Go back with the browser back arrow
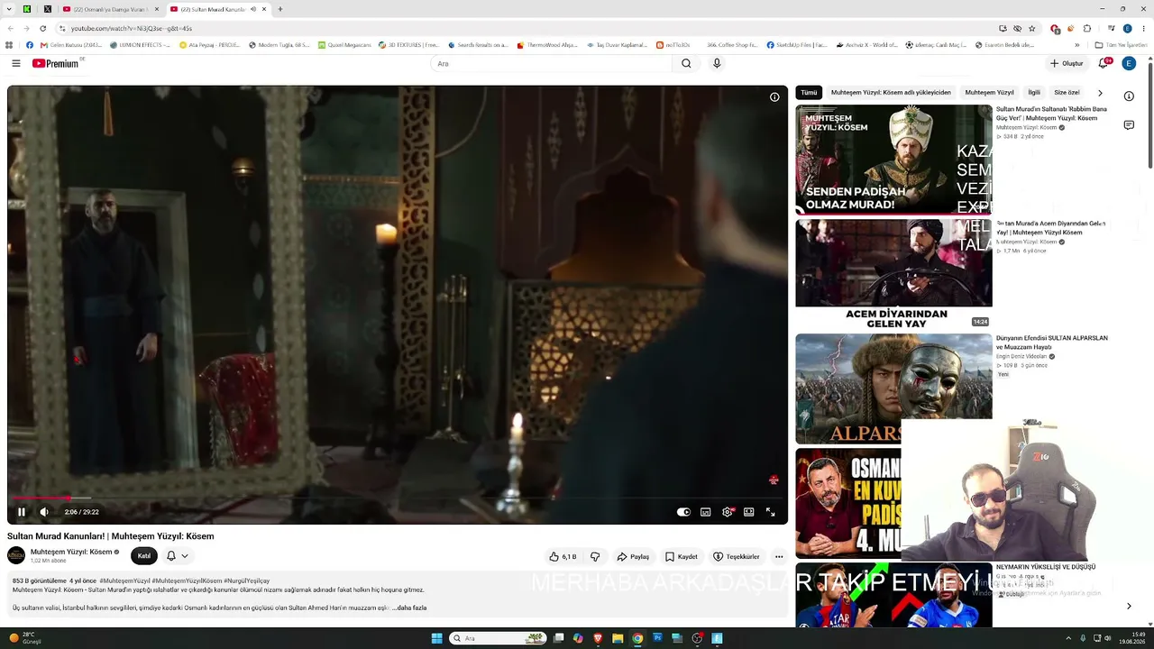Screen dimensions: 1154x649 [11, 28]
